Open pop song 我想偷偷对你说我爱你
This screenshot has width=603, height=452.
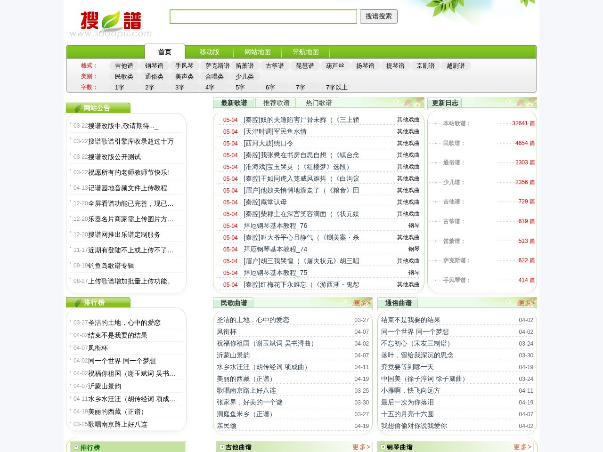(x=414, y=426)
